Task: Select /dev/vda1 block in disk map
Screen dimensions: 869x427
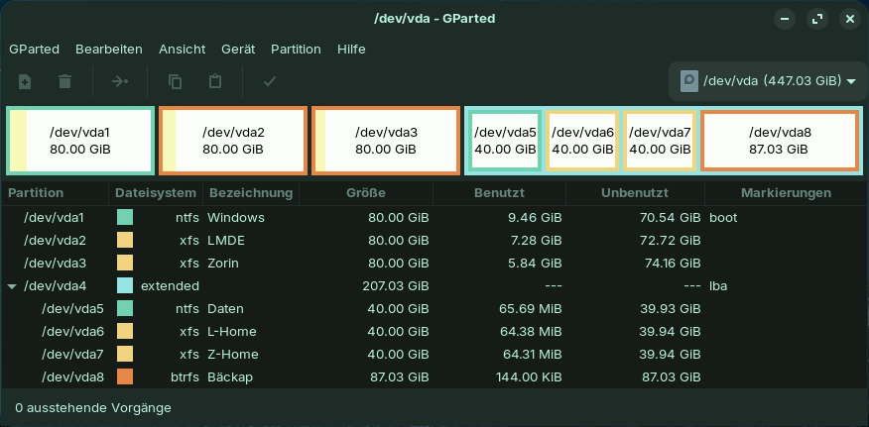Action: (80, 141)
